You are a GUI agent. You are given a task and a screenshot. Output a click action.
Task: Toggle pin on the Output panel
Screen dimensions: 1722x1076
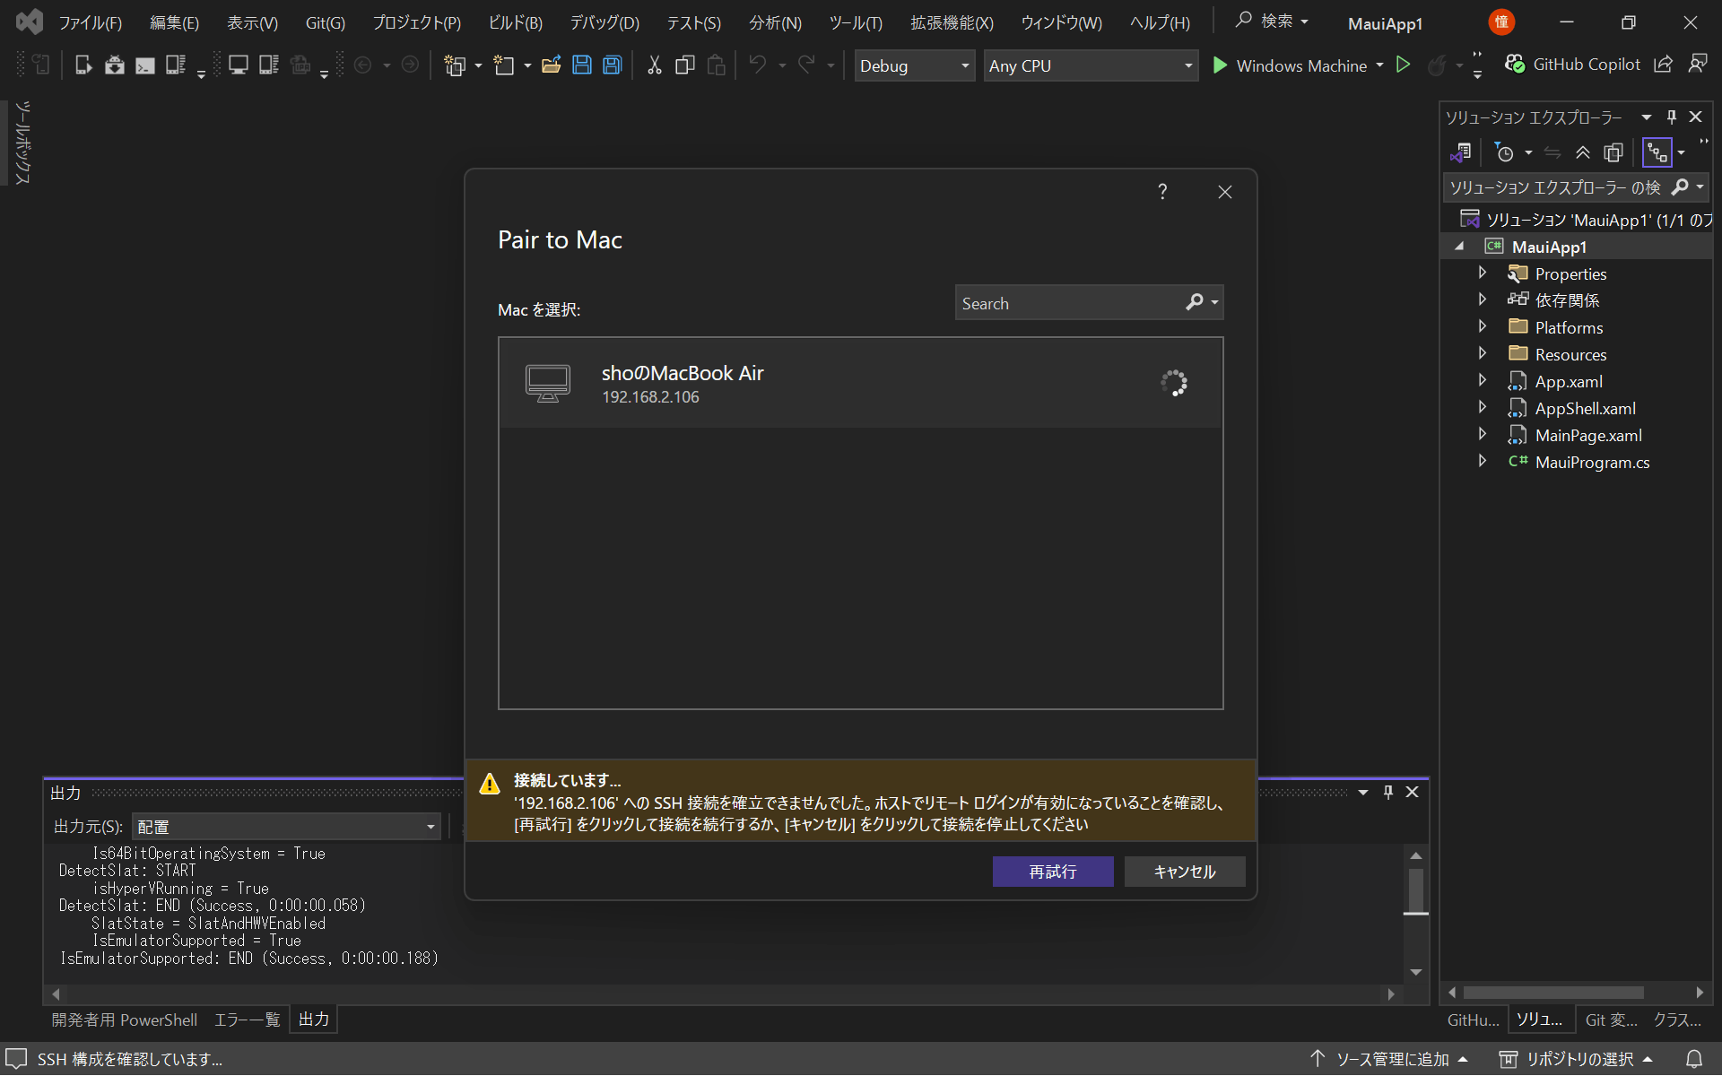point(1388,793)
